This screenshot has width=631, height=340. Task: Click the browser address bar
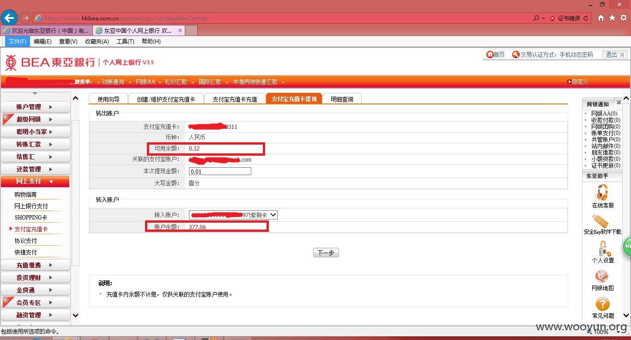(x=282, y=18)
